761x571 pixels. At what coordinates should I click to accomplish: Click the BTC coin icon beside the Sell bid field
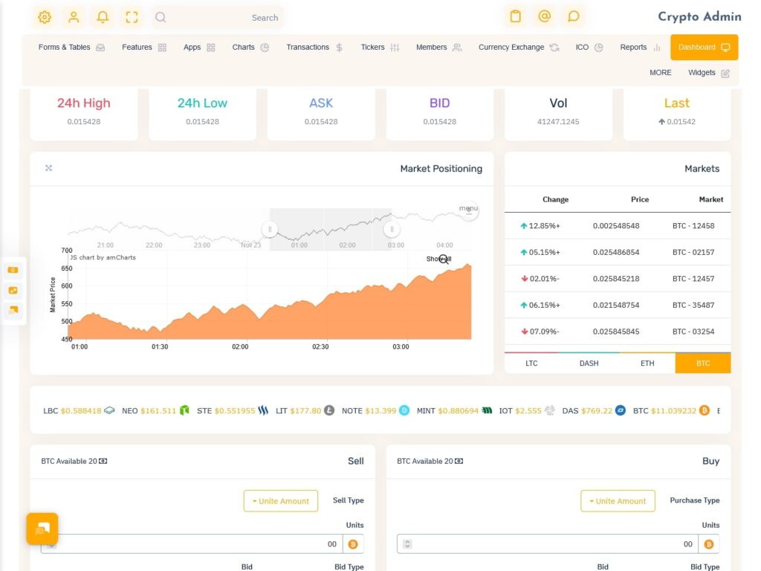353,543
